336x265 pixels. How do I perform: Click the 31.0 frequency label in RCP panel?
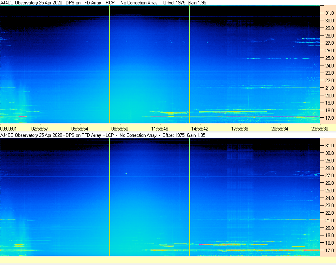point(330,13)
